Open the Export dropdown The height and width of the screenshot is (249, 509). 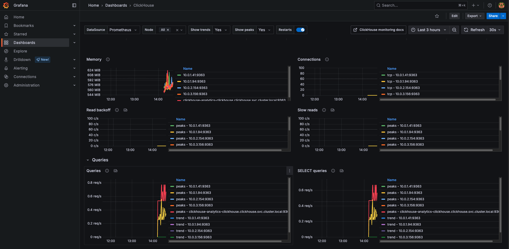[x=475, y=16]
